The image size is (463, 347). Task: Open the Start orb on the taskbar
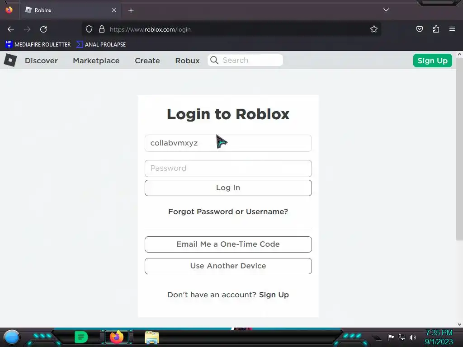tap(12, 337)
